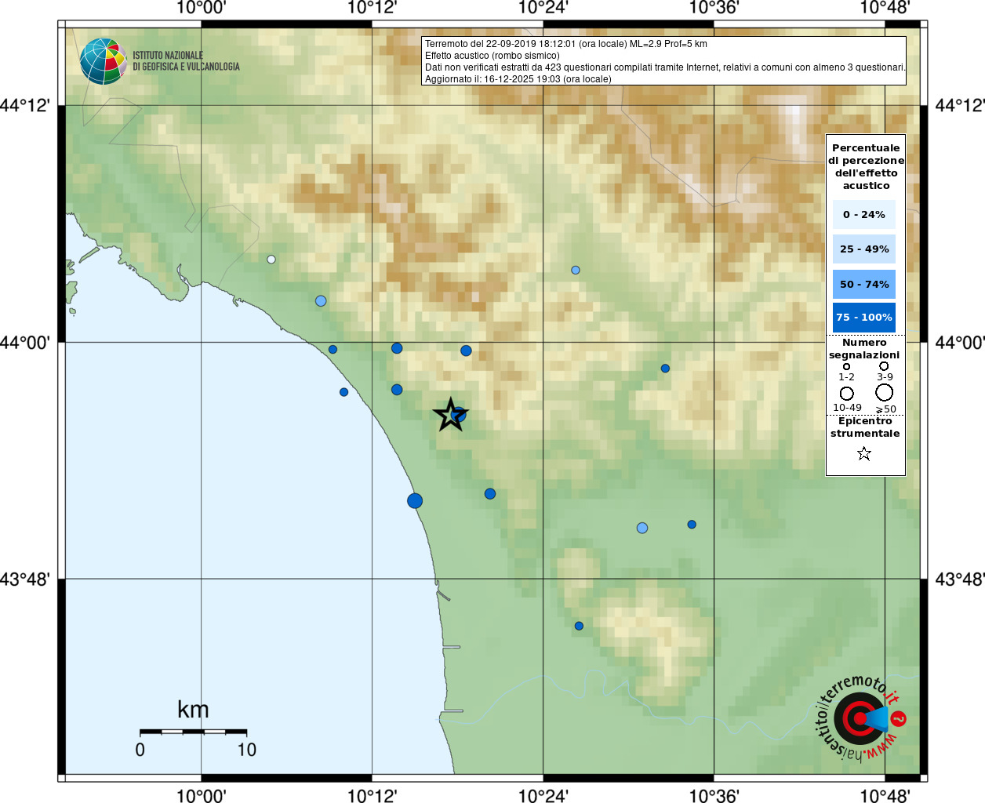The height and width of the screenshot is (803, 985).
Task: Click the INGV globe logo
Action: point(104,61)
